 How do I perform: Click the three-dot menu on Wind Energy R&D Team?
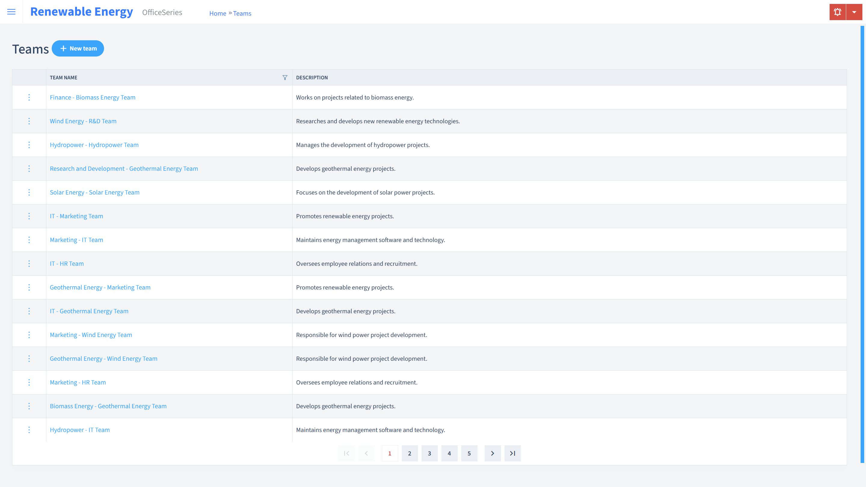[x=29, y=121]
